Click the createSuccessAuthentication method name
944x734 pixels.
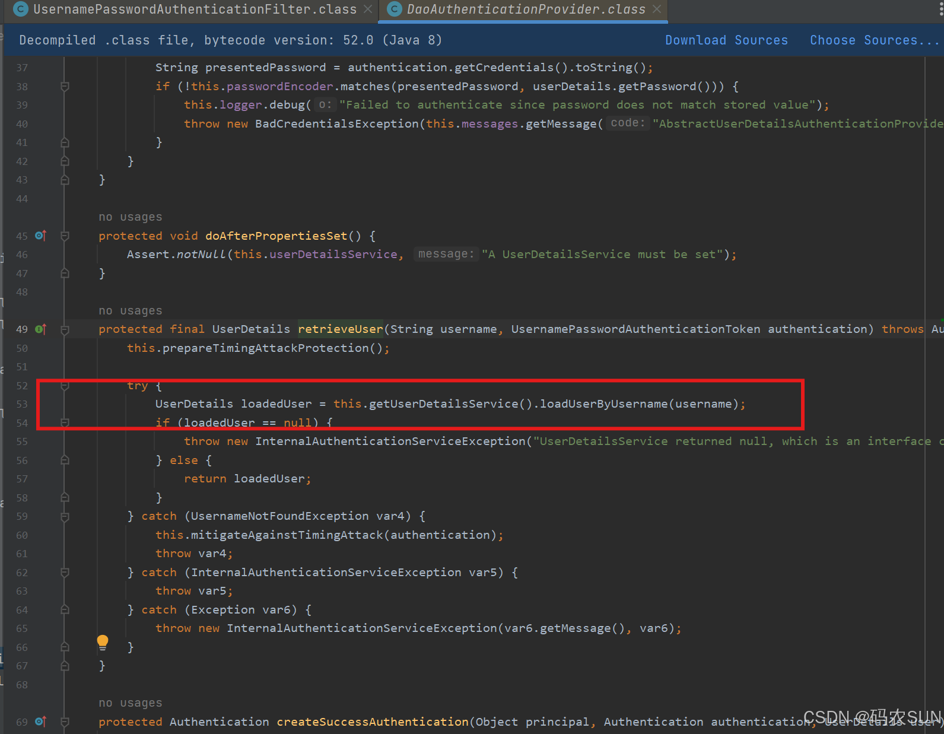373,722
